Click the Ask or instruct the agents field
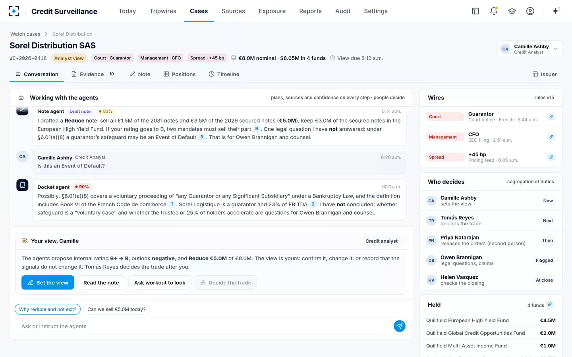 [203, 326]
